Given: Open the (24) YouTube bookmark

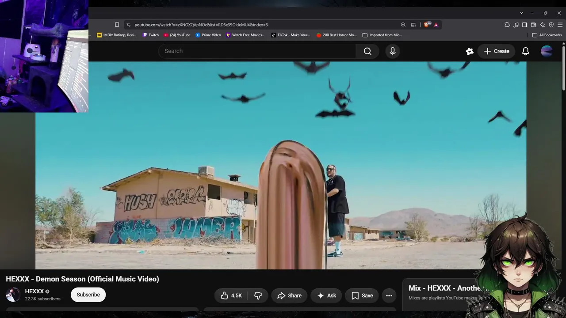Looking at the screenshot, I should point(177,35).
